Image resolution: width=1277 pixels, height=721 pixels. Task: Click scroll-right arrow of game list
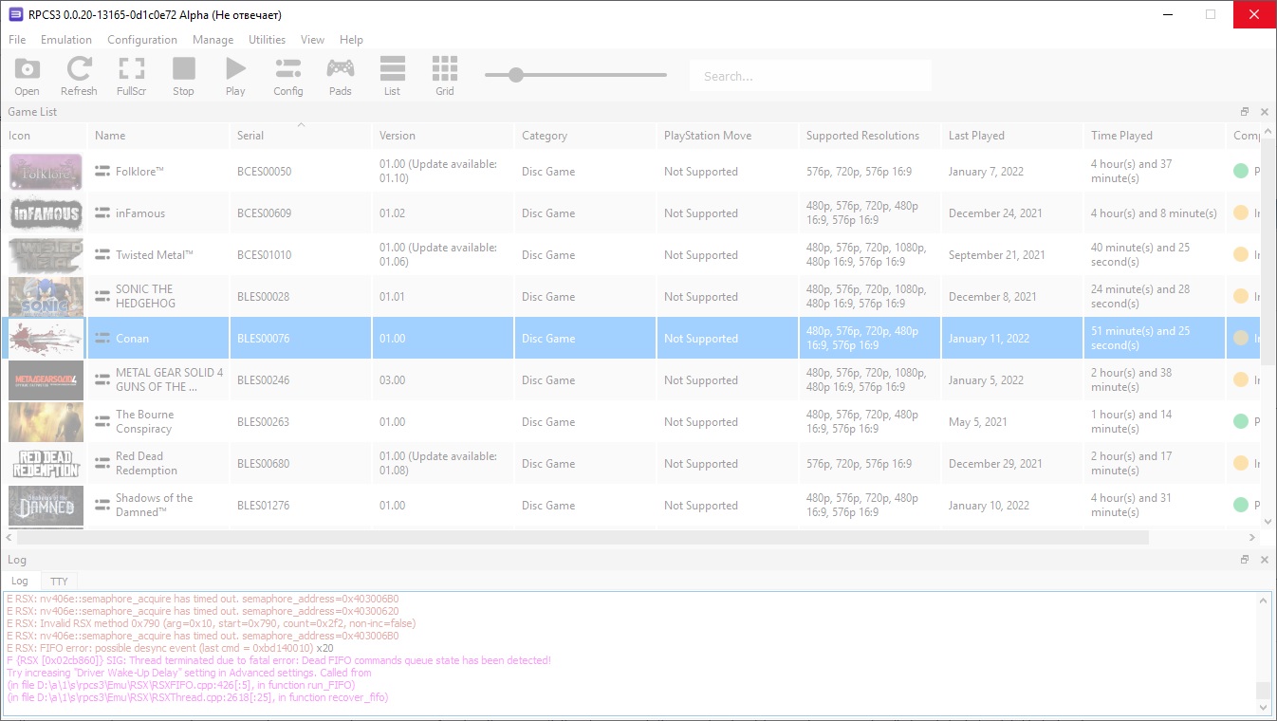pos(1252,537)
